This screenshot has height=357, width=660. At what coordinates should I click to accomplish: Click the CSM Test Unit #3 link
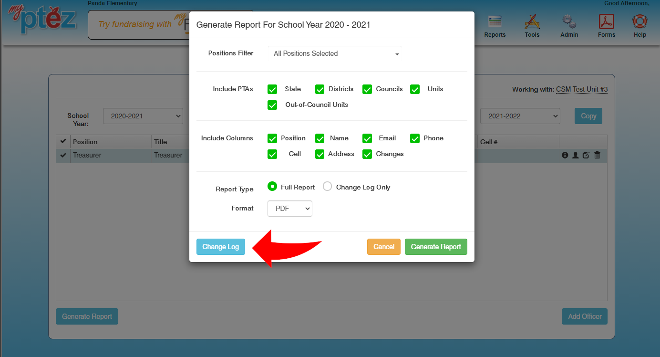[582, 89]
